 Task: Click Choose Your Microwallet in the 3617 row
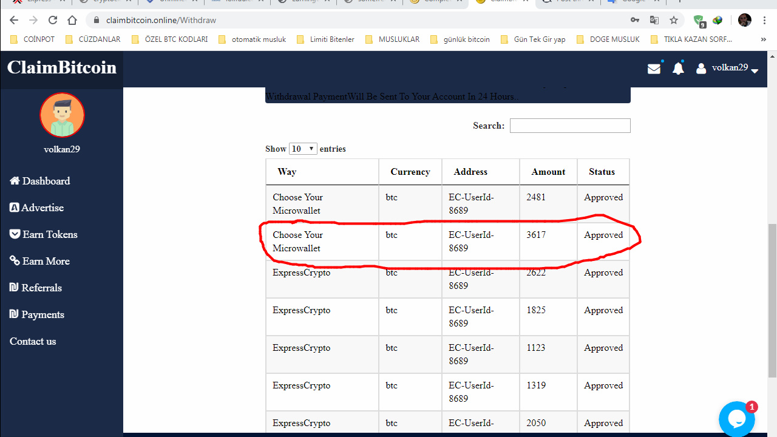[297, 242]
